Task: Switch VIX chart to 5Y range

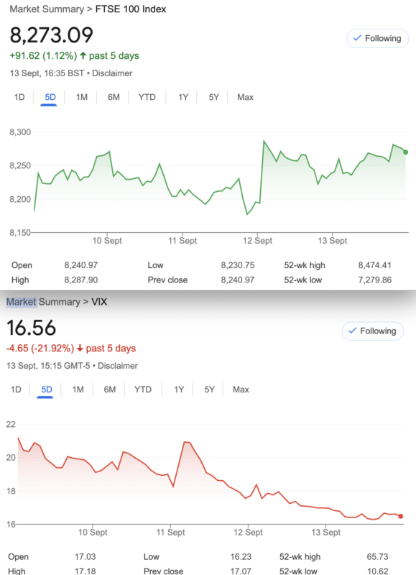Action: coord(209,390)
